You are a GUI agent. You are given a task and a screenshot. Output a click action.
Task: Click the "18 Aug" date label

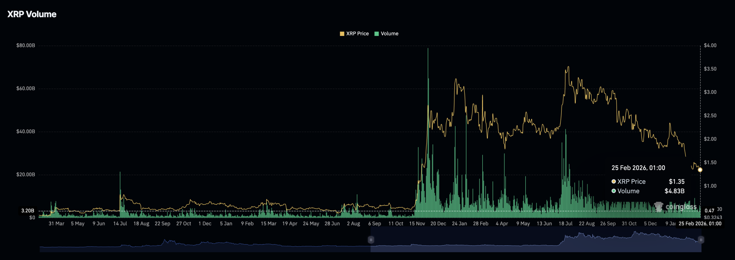[141, 224]
